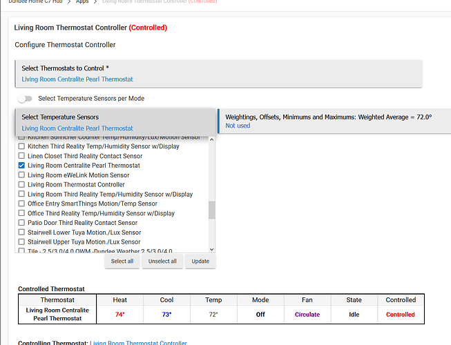Check Stairwell Lower Tuya Motion./Lux Sensor

tap(21, 232)
